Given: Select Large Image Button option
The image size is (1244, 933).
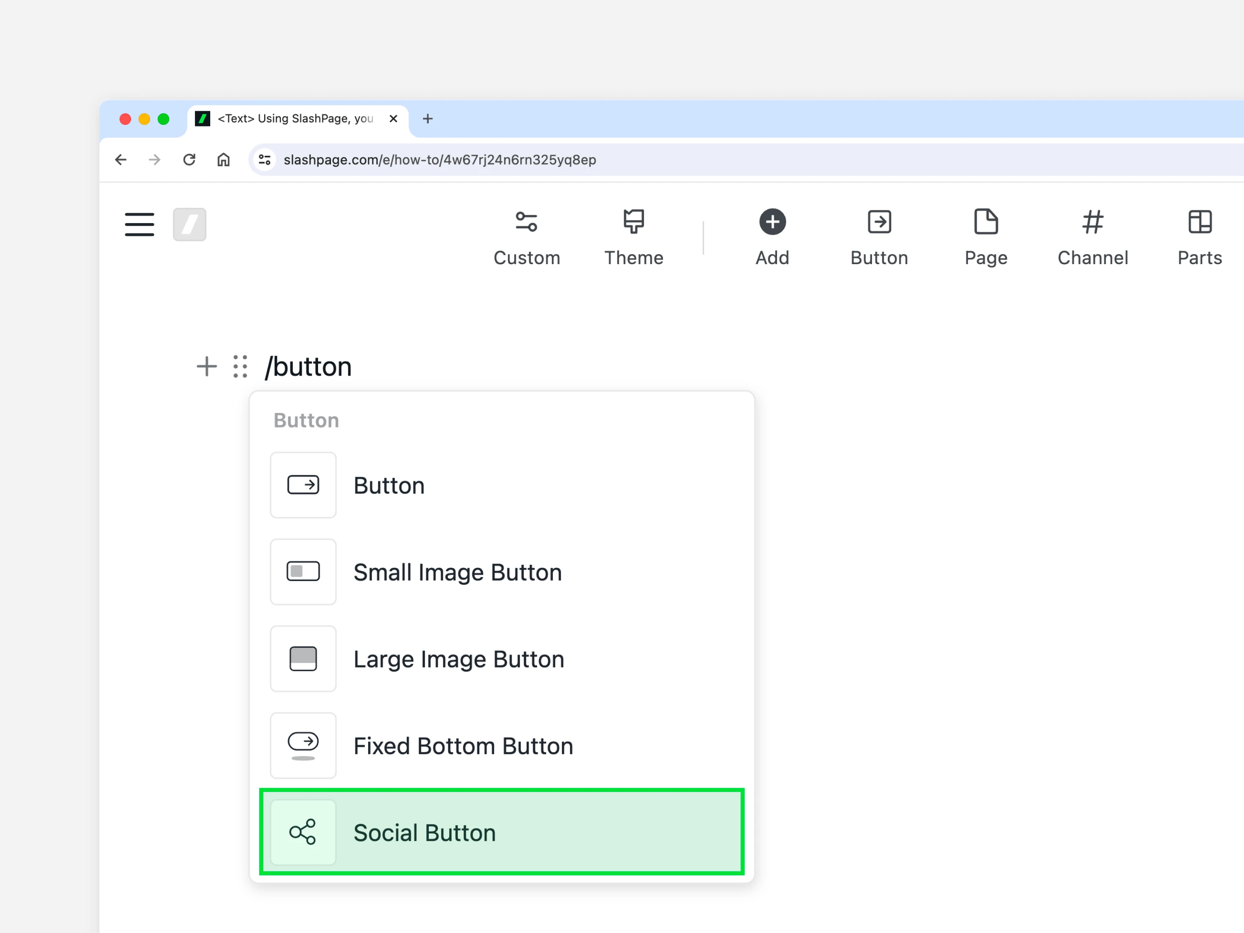Looking at the screenshot, I should point(502,658).
